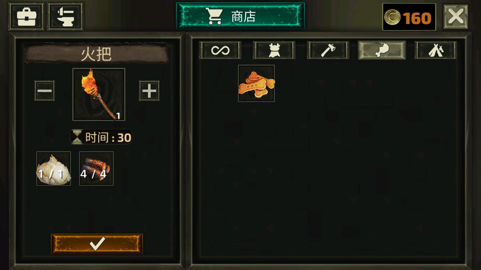Open the anvil crafting icon
Viewport: 481px width, 270px height.
click(65, 17)
